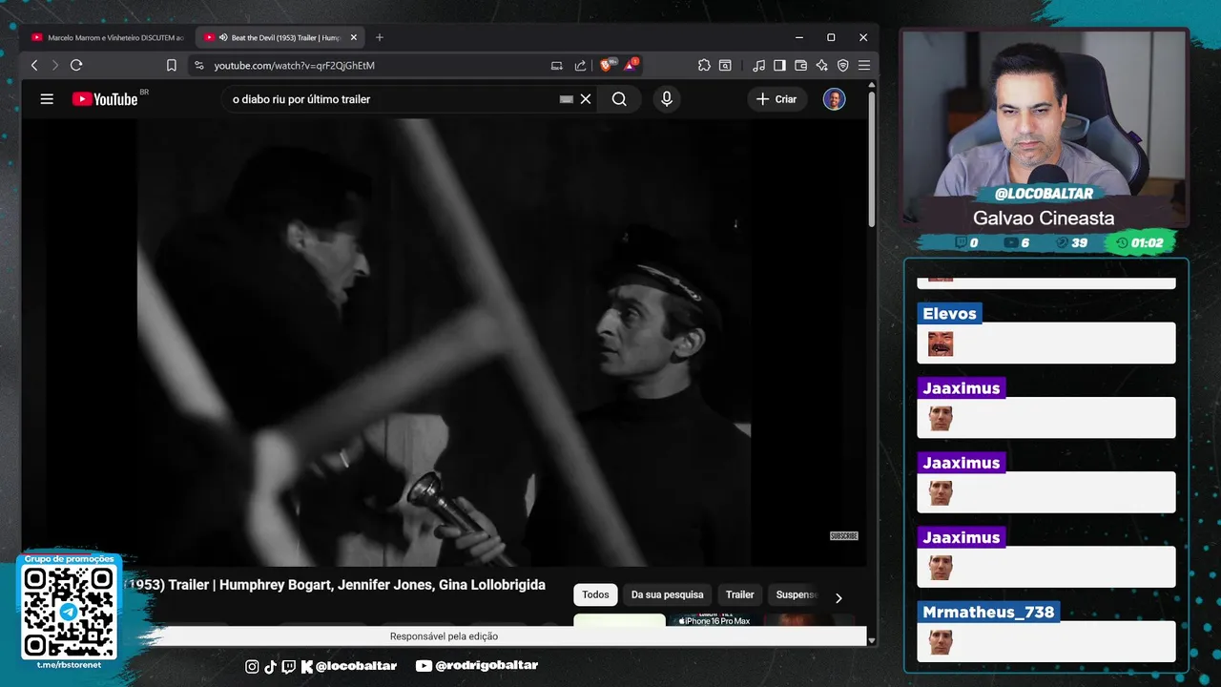1221x687 pixels.
Task: Open a new browser tab
Action: pos(380,37)
